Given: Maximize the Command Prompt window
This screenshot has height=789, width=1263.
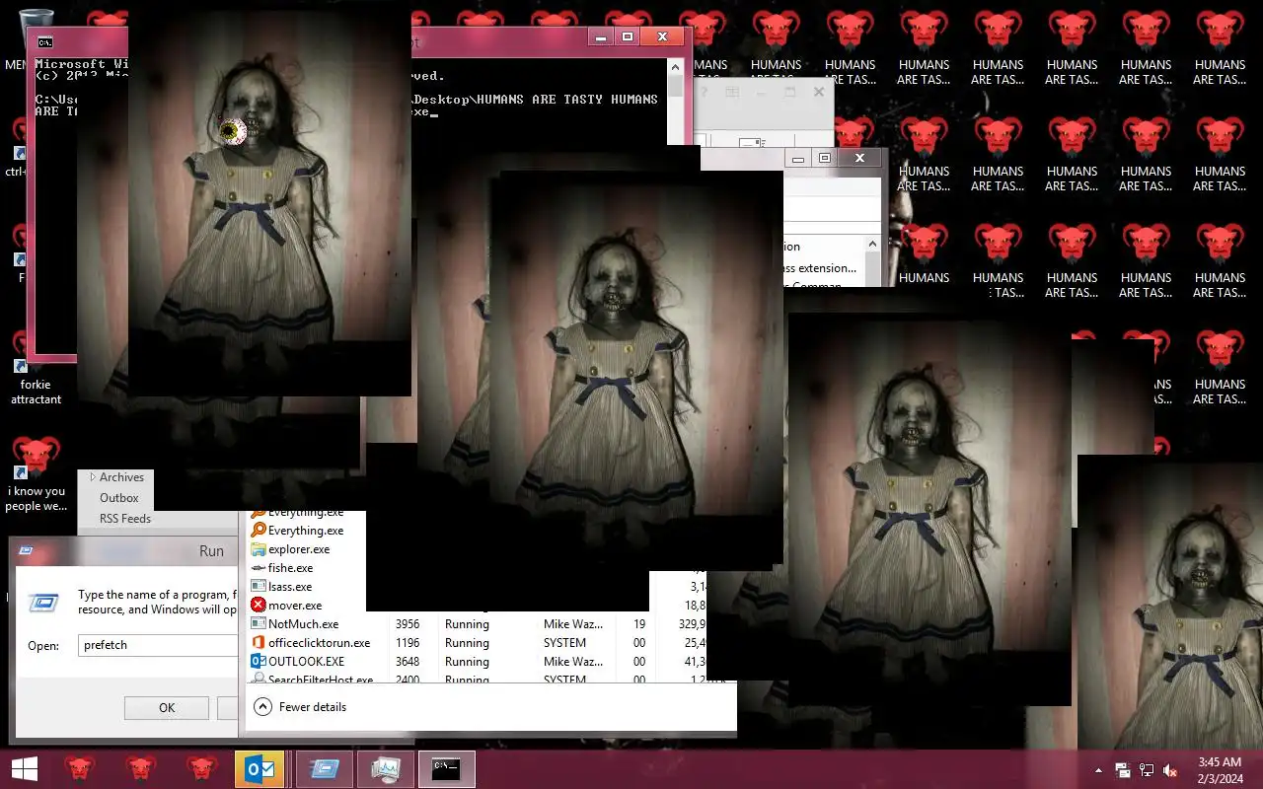Looking at the screenshot, I should click(628, 36).
